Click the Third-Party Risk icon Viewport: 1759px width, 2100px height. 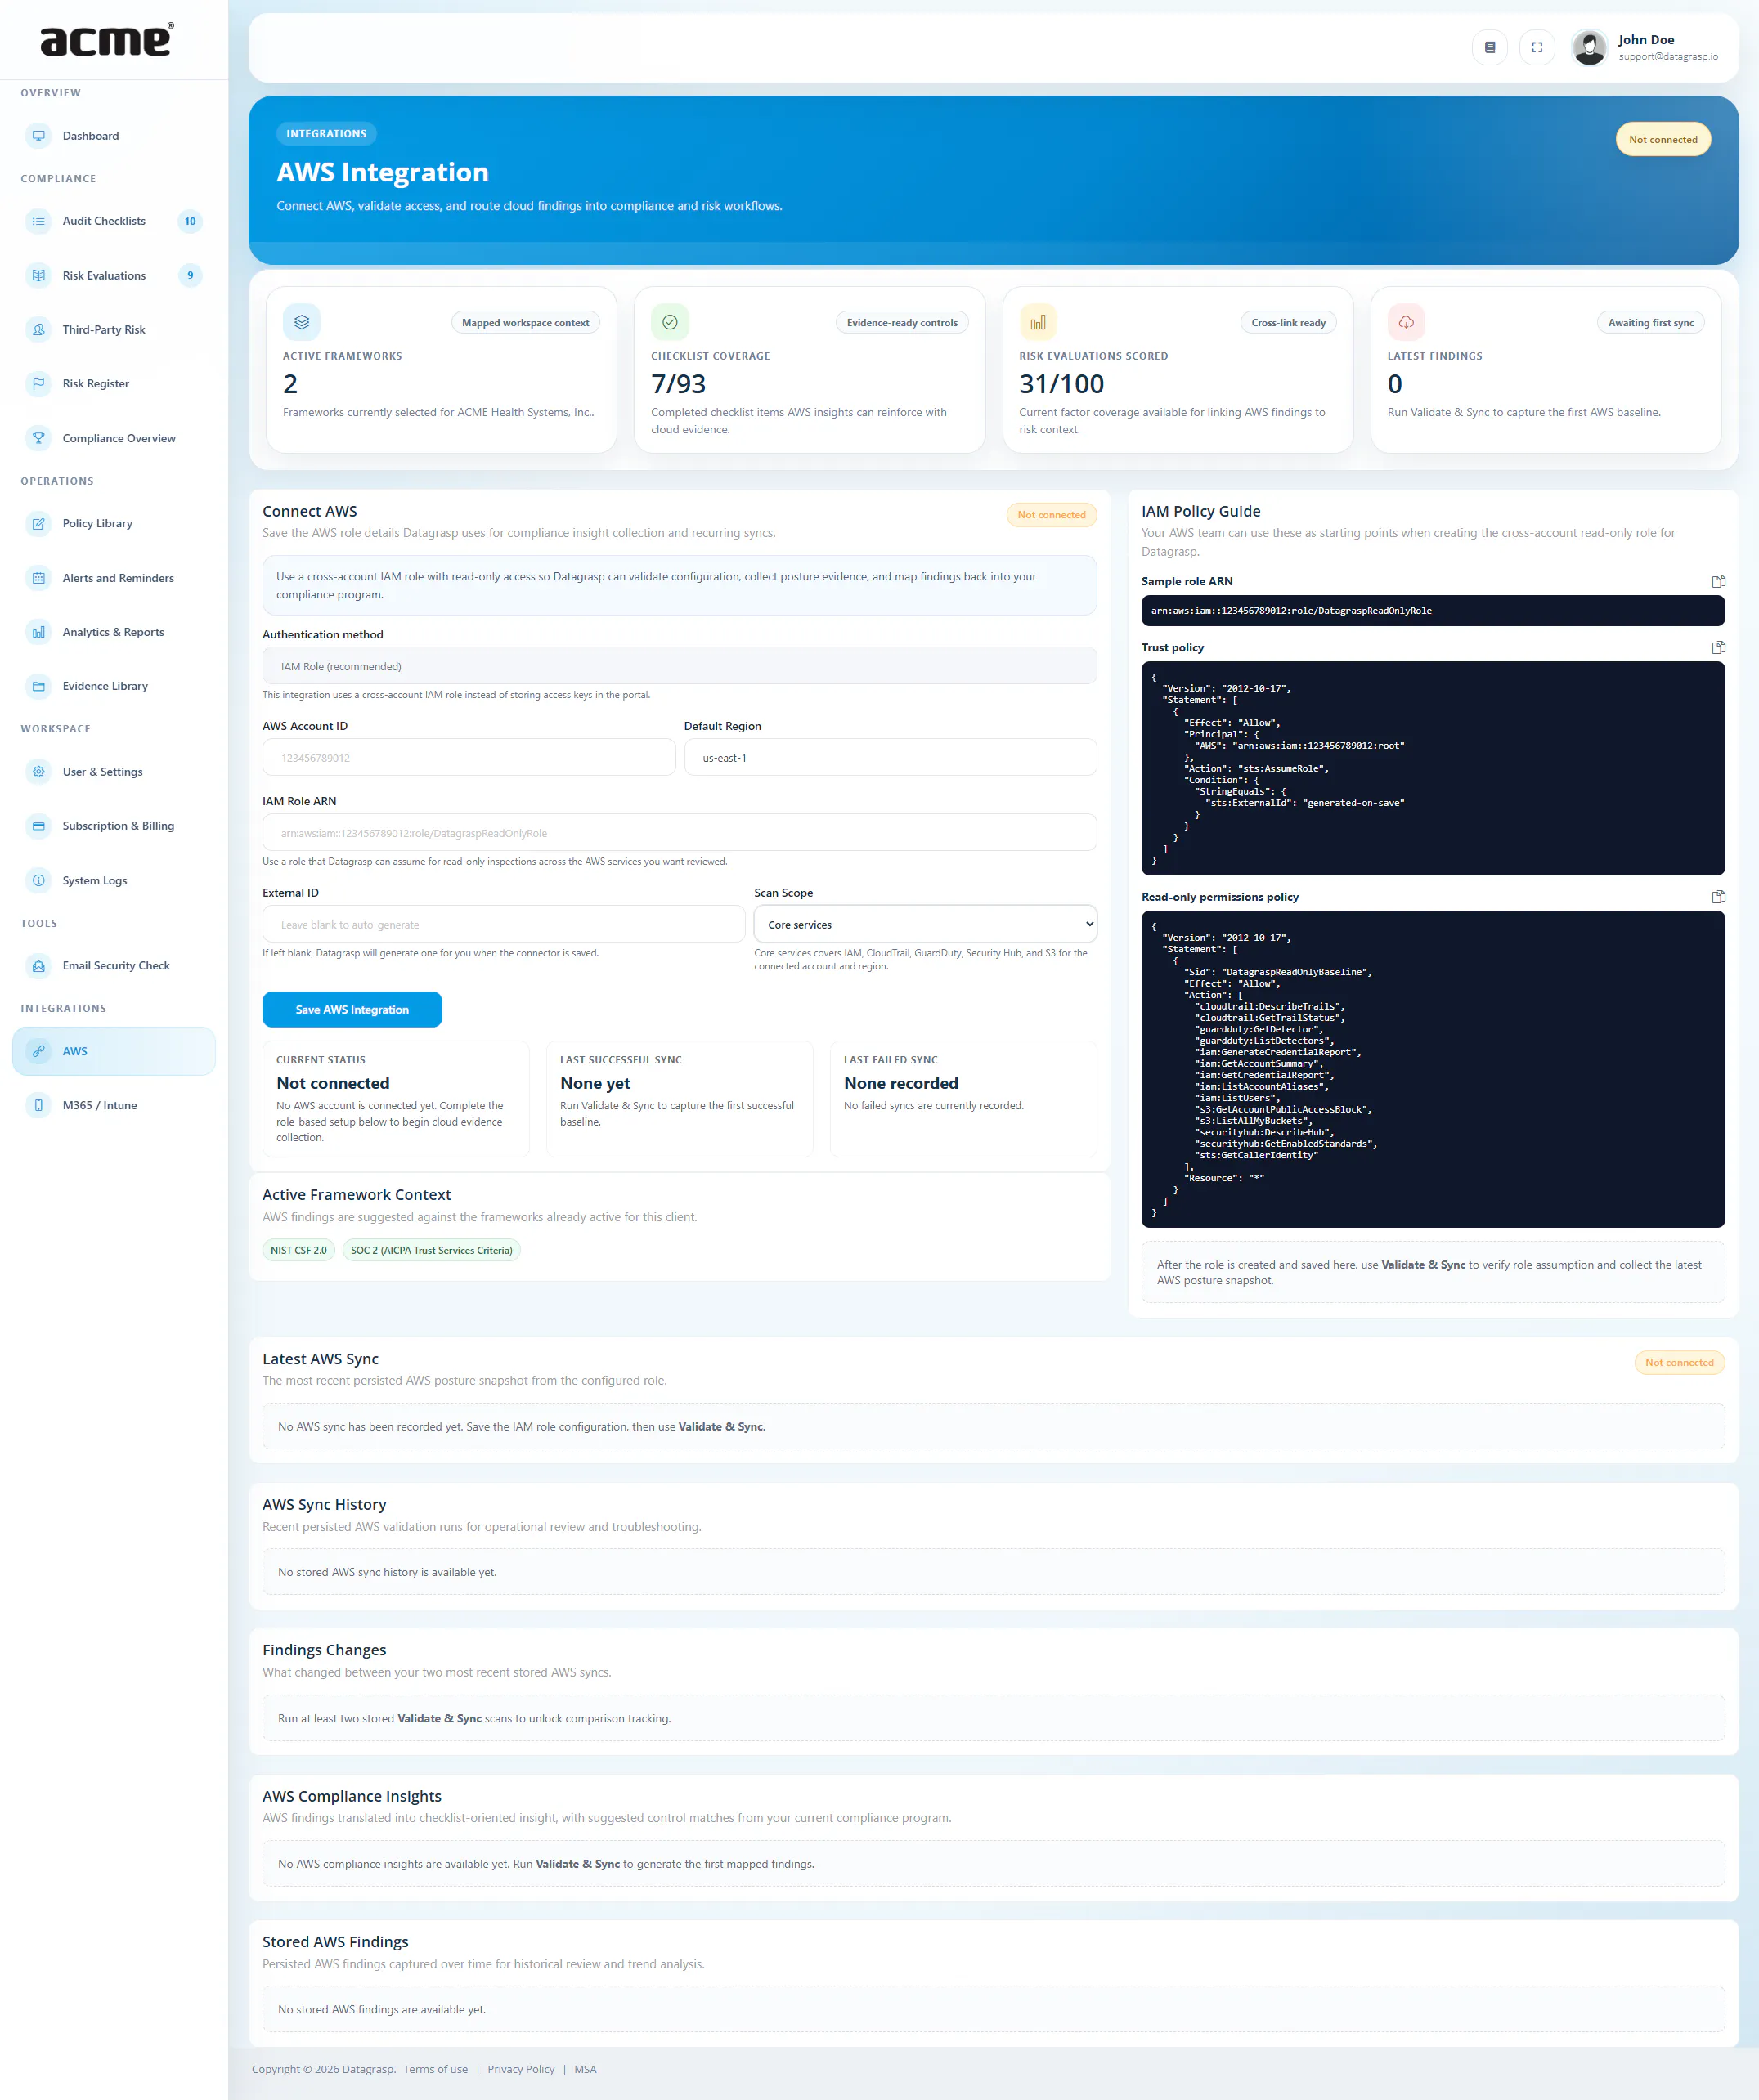point(38,329)
